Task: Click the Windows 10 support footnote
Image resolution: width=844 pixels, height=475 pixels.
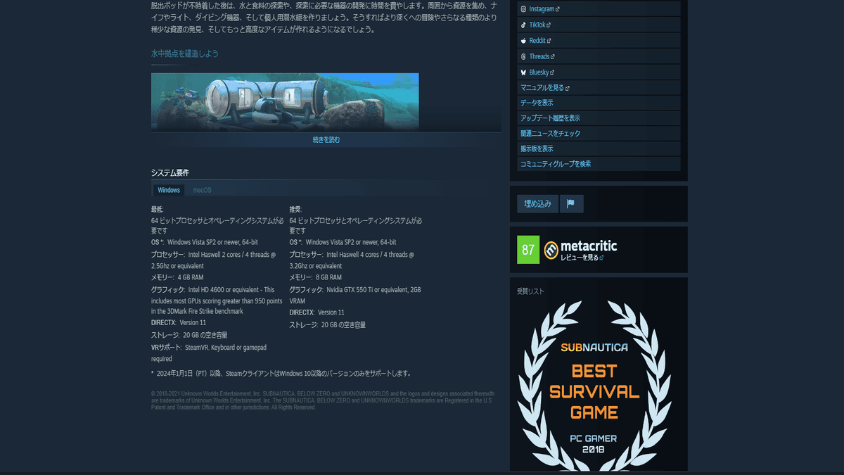Action: click(x=281, y=373)
